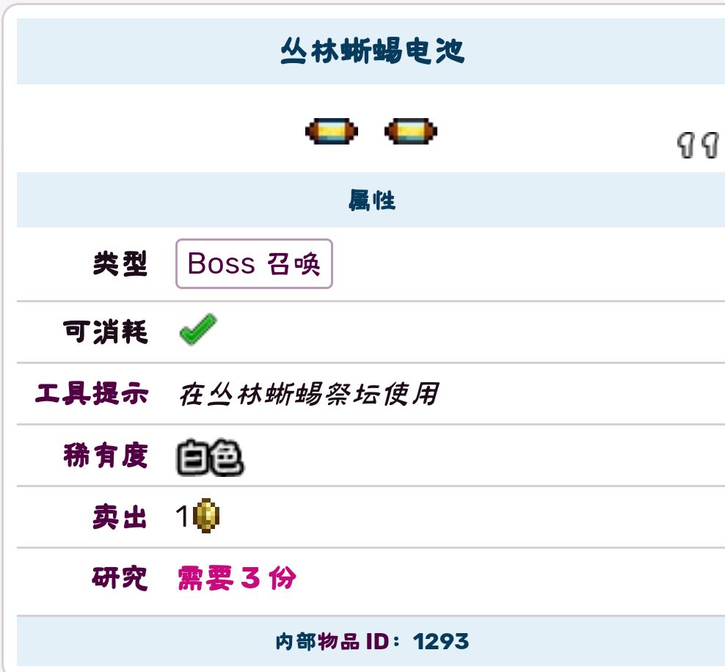Click the sell value number 1

click(x=183, y=518)
